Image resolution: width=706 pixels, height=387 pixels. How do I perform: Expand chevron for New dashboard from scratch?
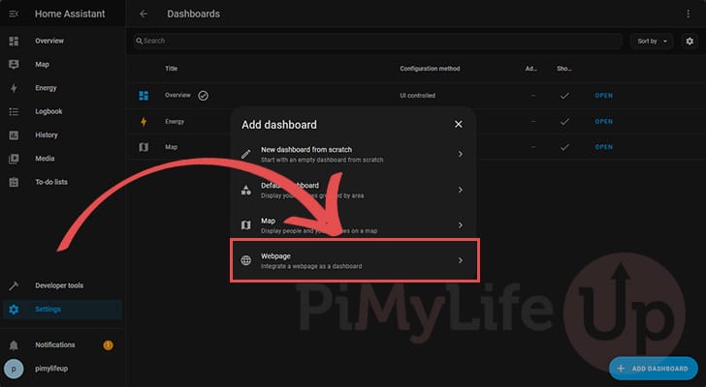460,155
